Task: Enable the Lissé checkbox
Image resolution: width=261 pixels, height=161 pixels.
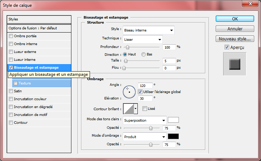Action: point(145,108)
